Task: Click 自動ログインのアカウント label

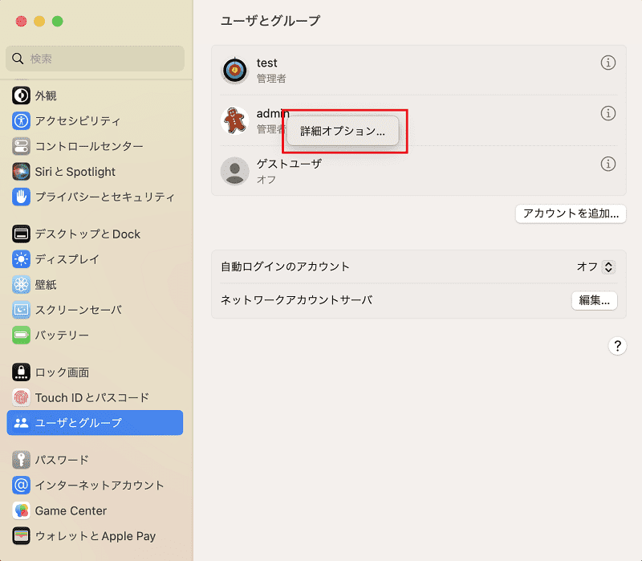Action: (x=285, y=266)
